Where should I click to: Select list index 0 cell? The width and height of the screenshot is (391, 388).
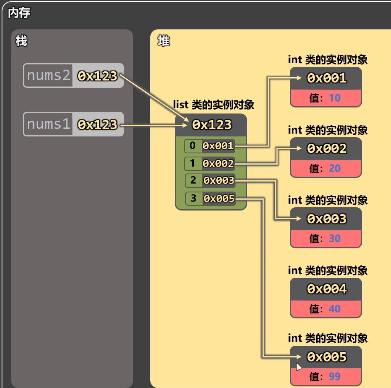click(193, 146)
